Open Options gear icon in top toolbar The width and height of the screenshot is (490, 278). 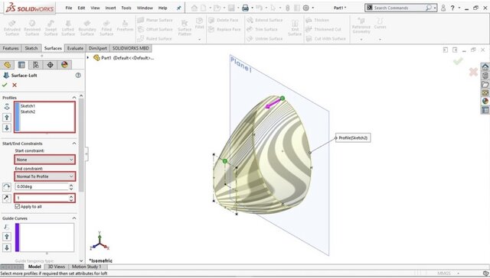click(x=306, y=8)
